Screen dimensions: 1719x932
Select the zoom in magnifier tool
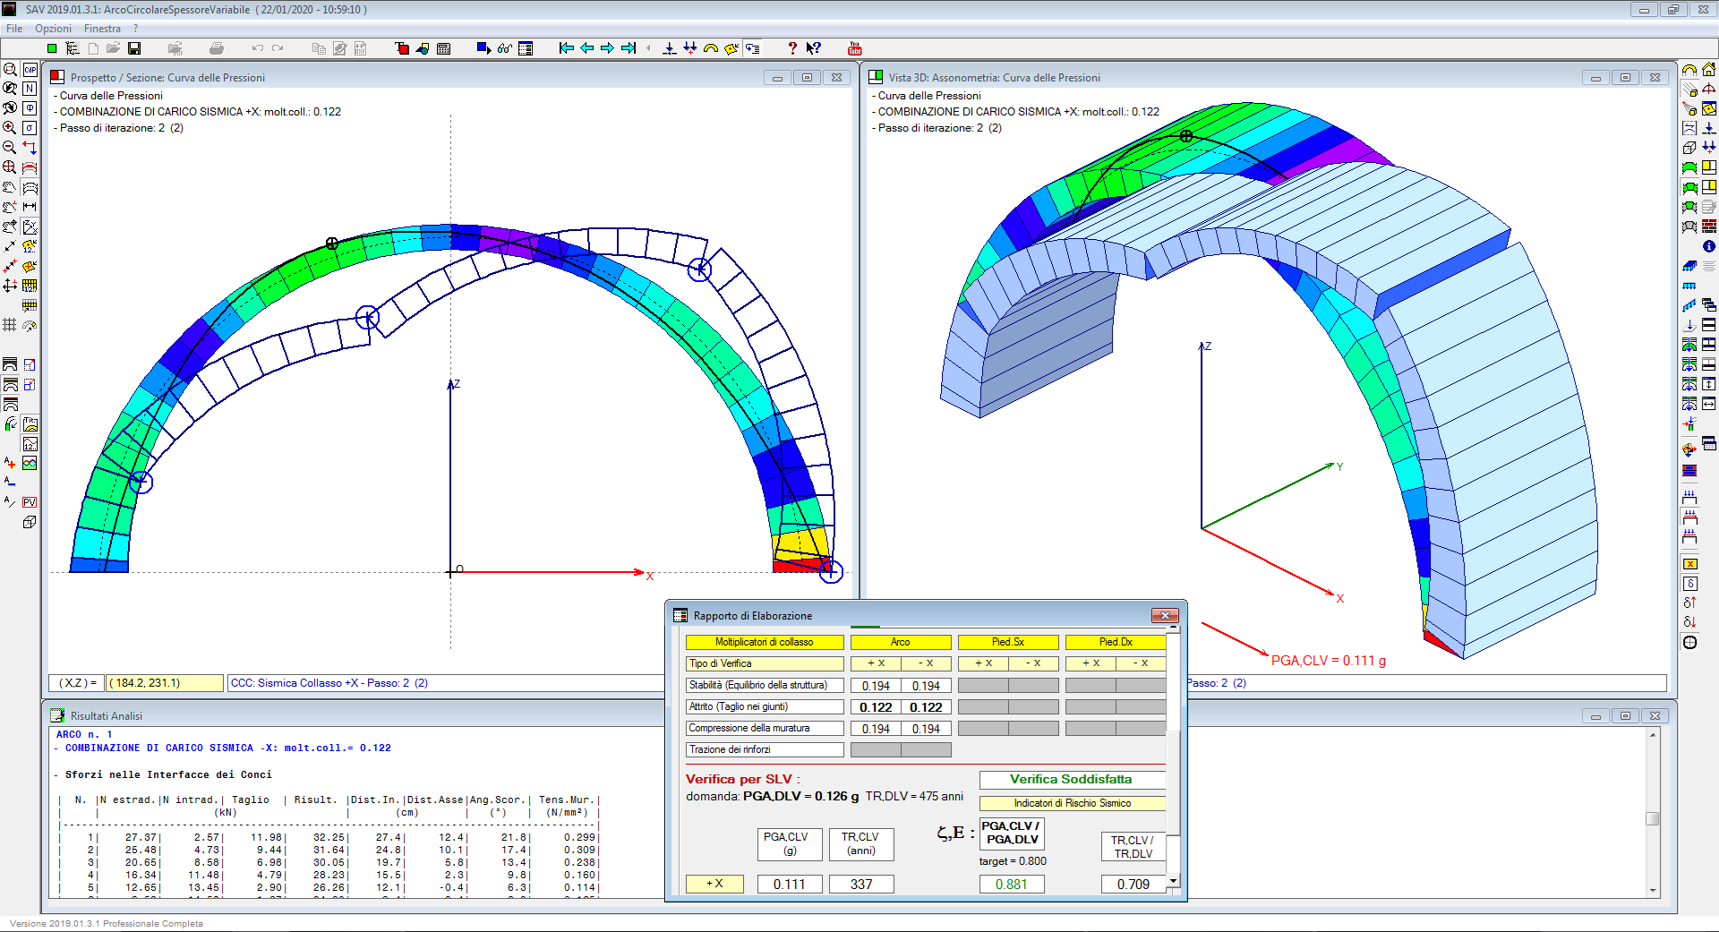pos(10,128)
